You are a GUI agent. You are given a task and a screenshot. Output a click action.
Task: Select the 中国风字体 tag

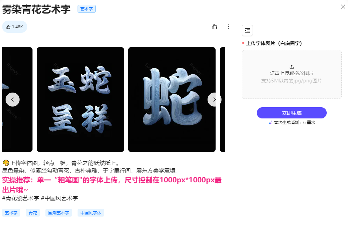[x=91, y=213]
